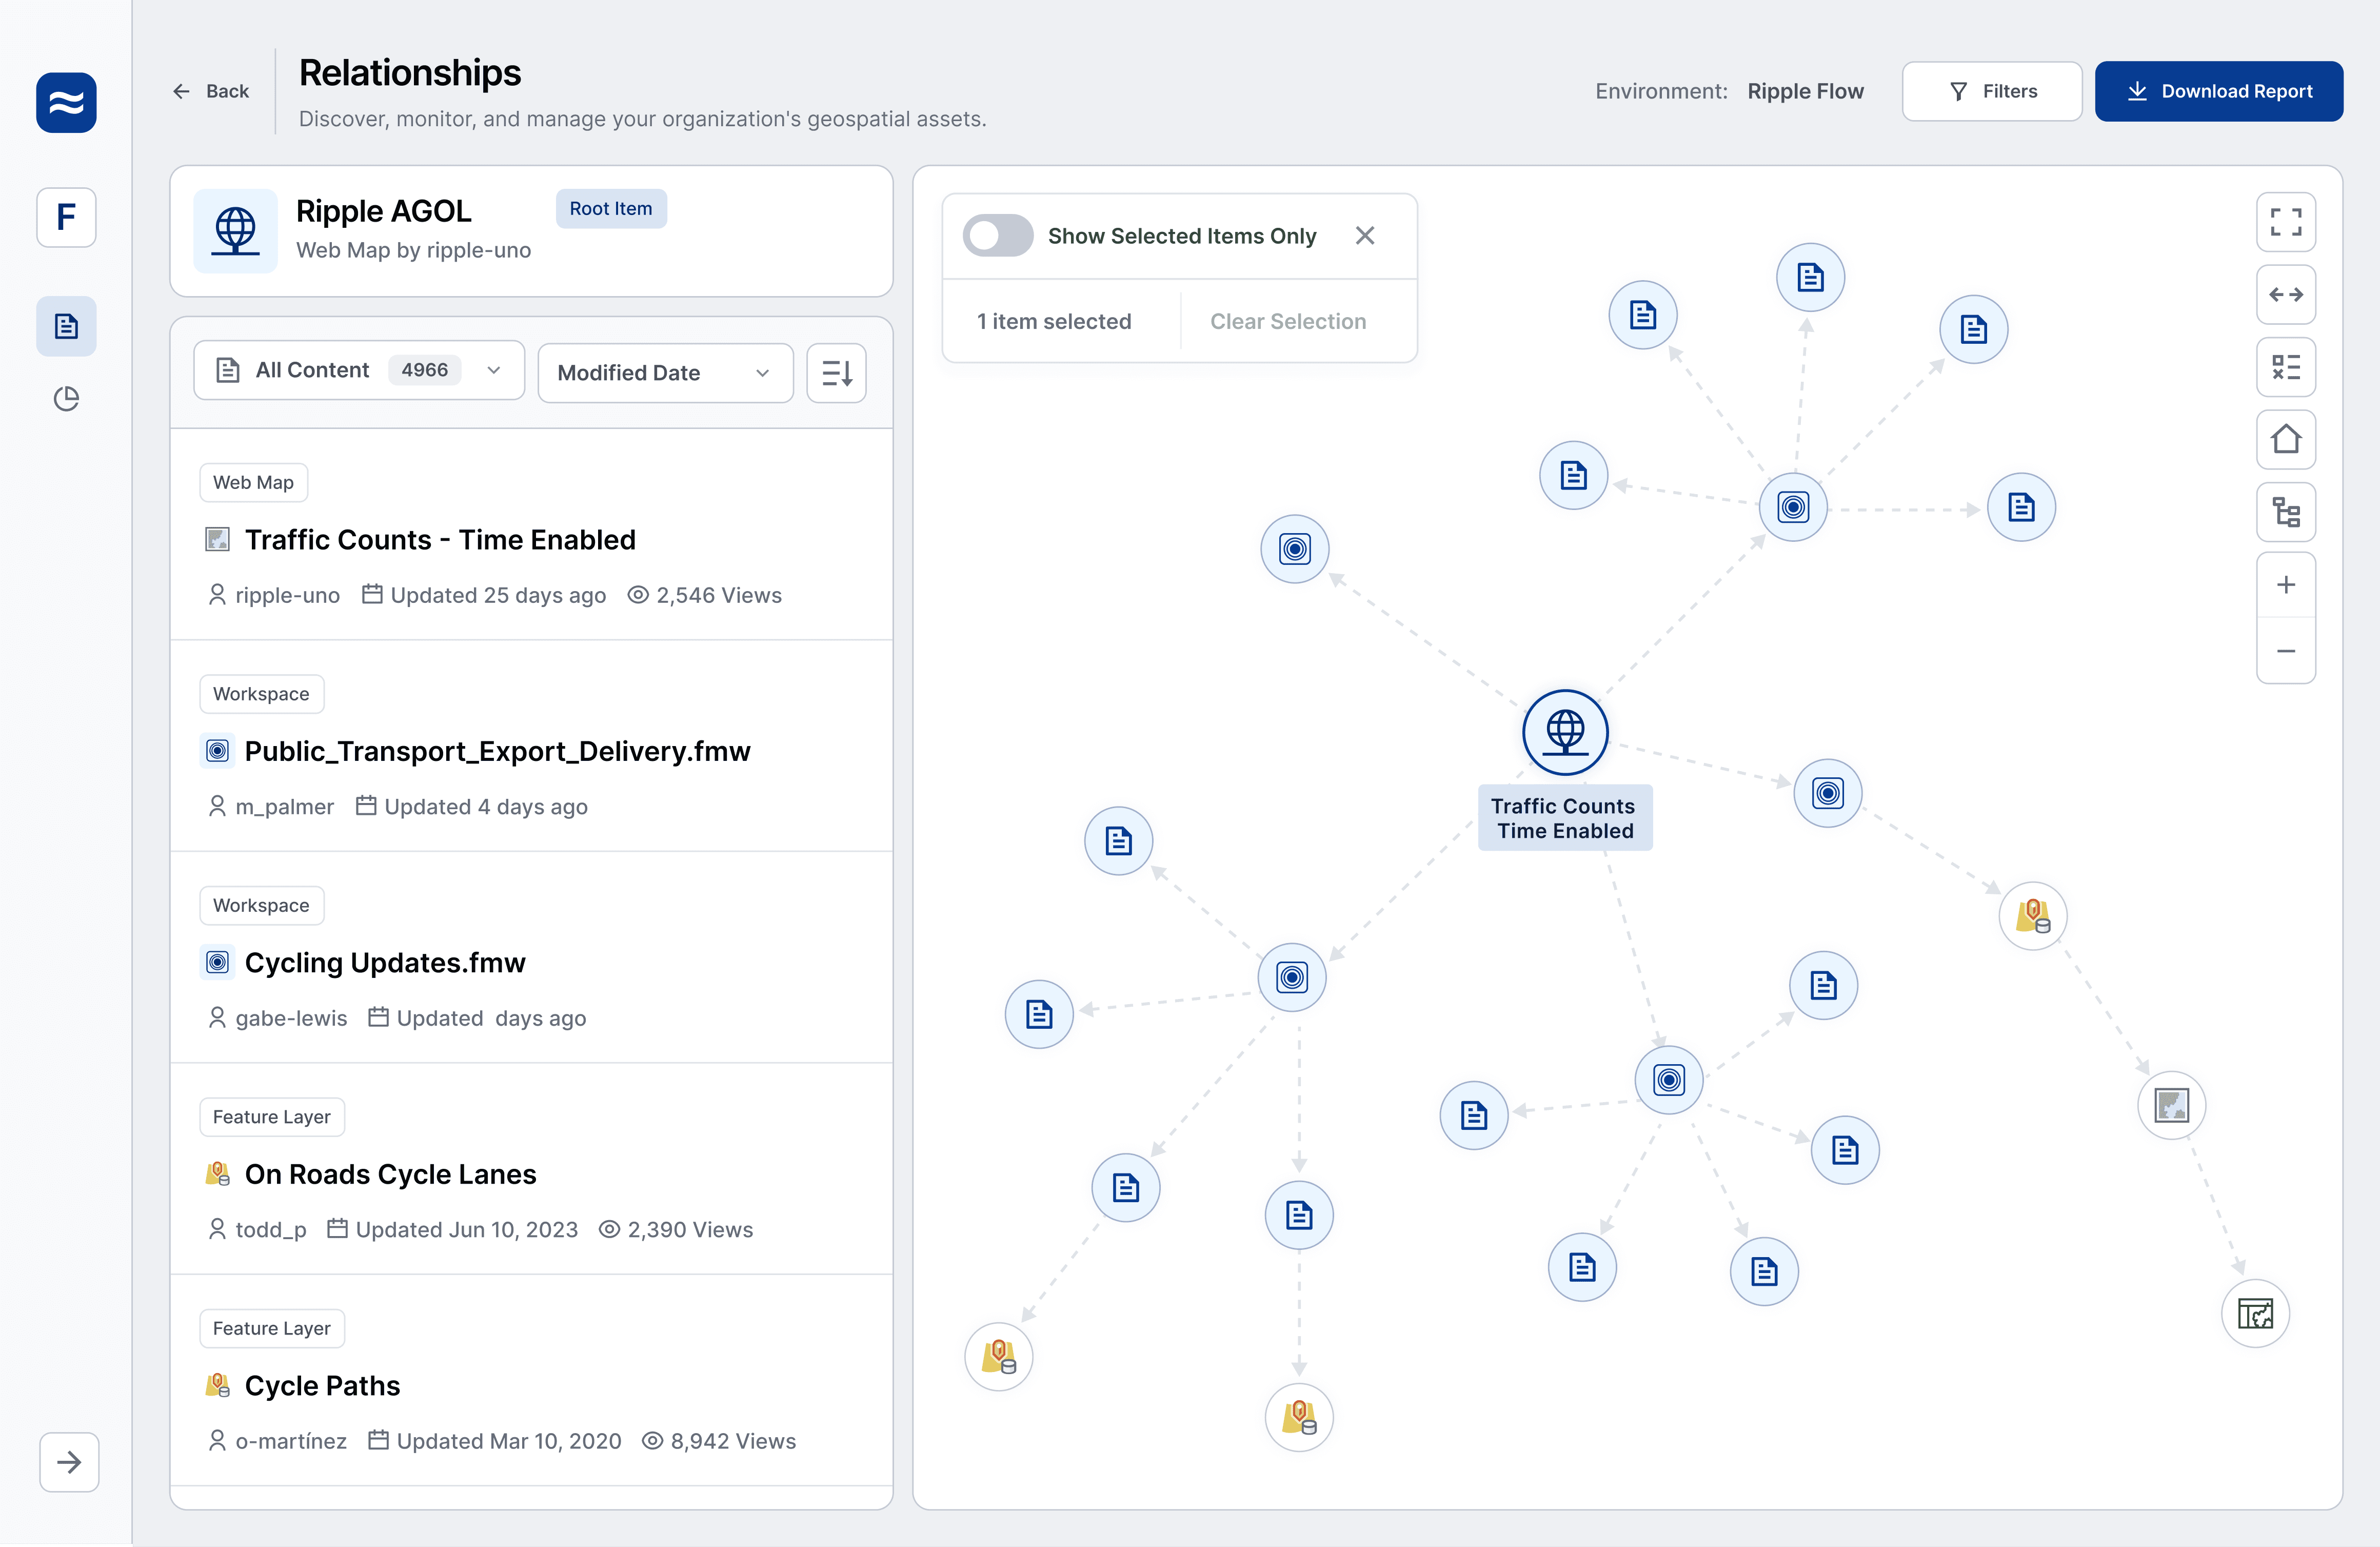Click the Ripple wave logo icon
The height and width of the screenshot is (1547, 2380).
click(x=66, y=102)
